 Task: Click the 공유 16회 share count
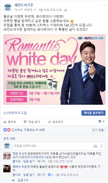9,139
